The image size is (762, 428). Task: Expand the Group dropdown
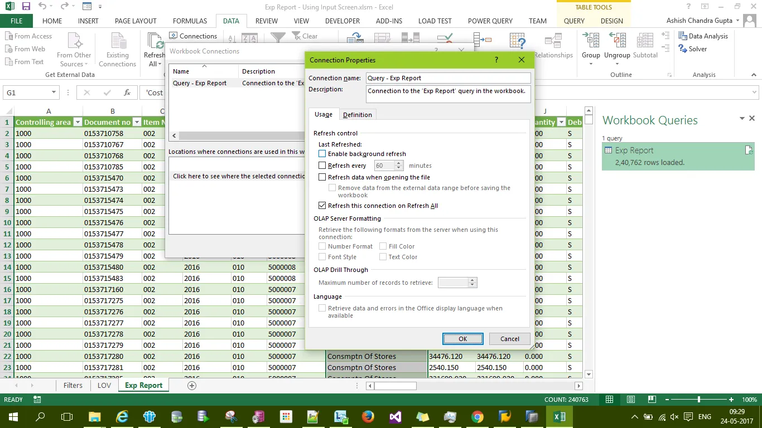591,64
